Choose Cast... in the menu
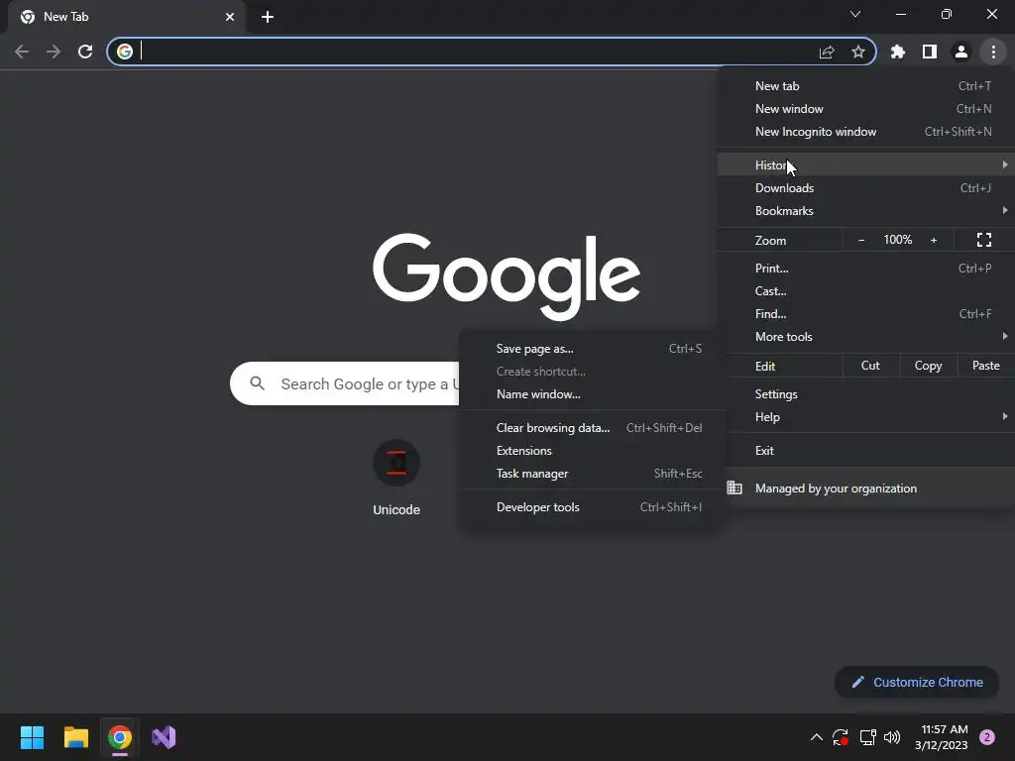The image size is (1015, 761). point(866,291)
